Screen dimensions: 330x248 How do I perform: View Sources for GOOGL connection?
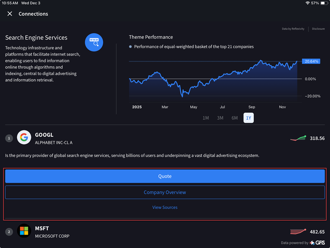tap(165, 208)
